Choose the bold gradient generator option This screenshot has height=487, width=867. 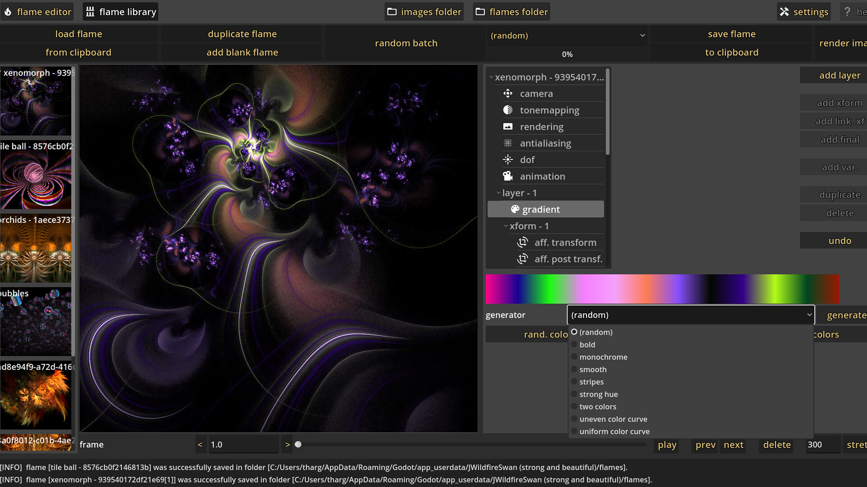[587, 345]
